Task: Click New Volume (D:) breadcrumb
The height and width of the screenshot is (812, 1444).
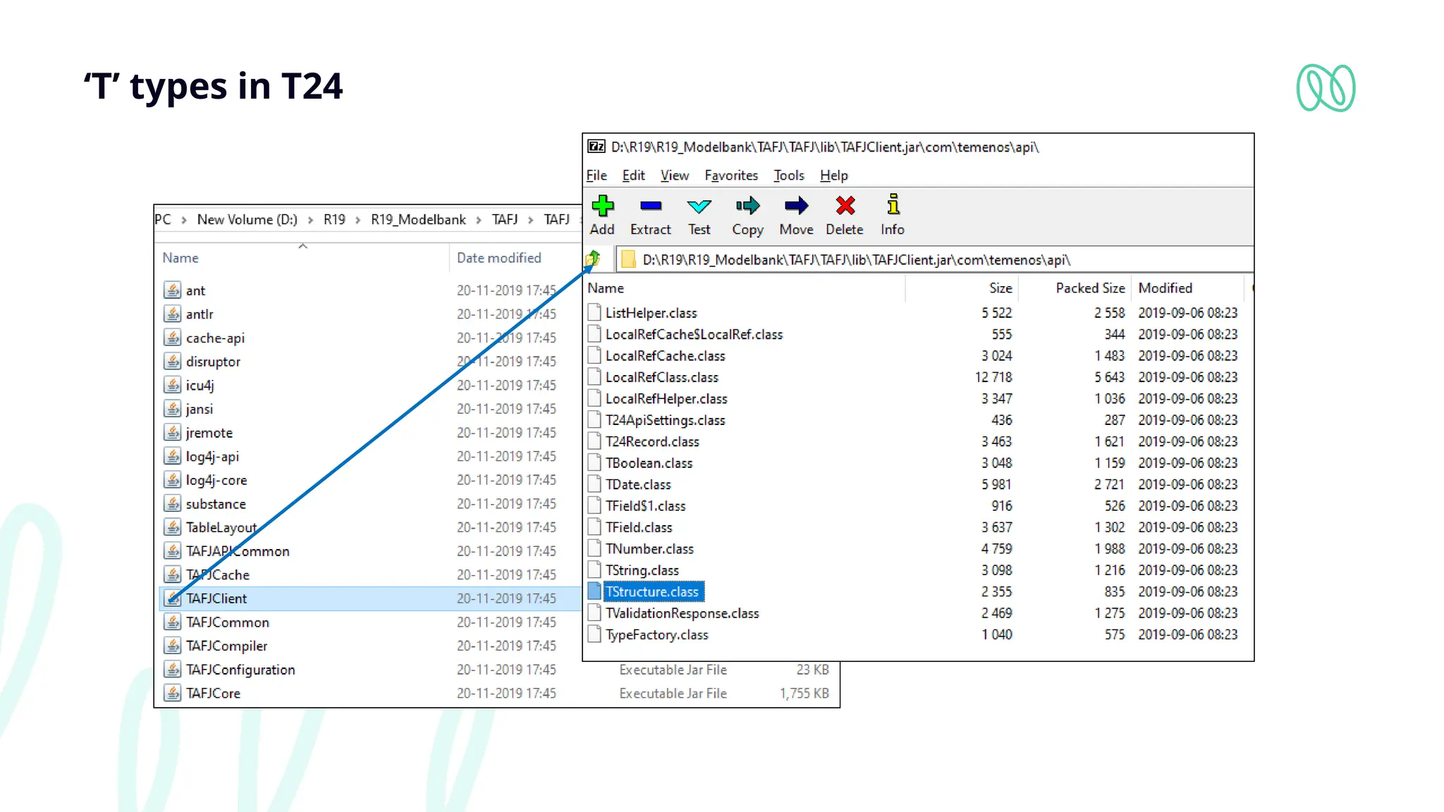Action: tap(247, 220)
